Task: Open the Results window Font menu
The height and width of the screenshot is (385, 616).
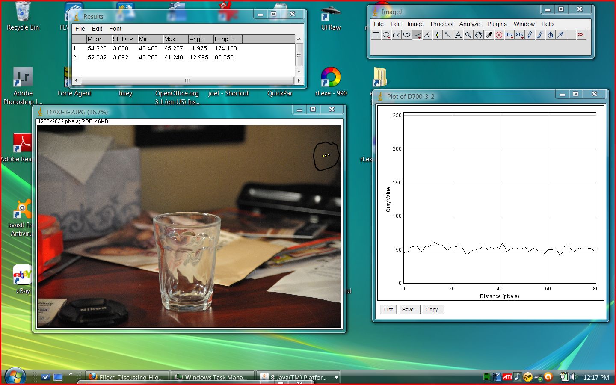Action: click(115, 29)
